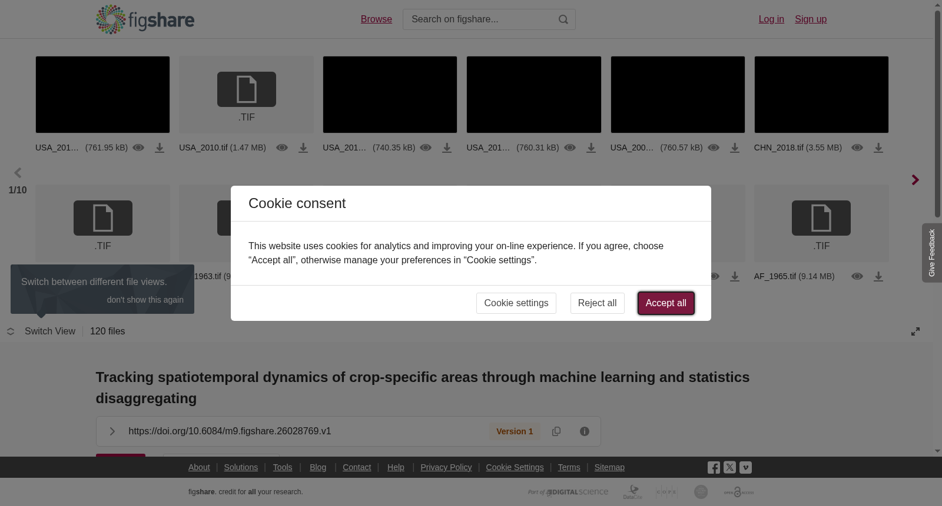Preview AF_1965.tif with eye icon
The width and height of the screenshot is (942, 506).
pyautogui.click(x=857, y=276)
